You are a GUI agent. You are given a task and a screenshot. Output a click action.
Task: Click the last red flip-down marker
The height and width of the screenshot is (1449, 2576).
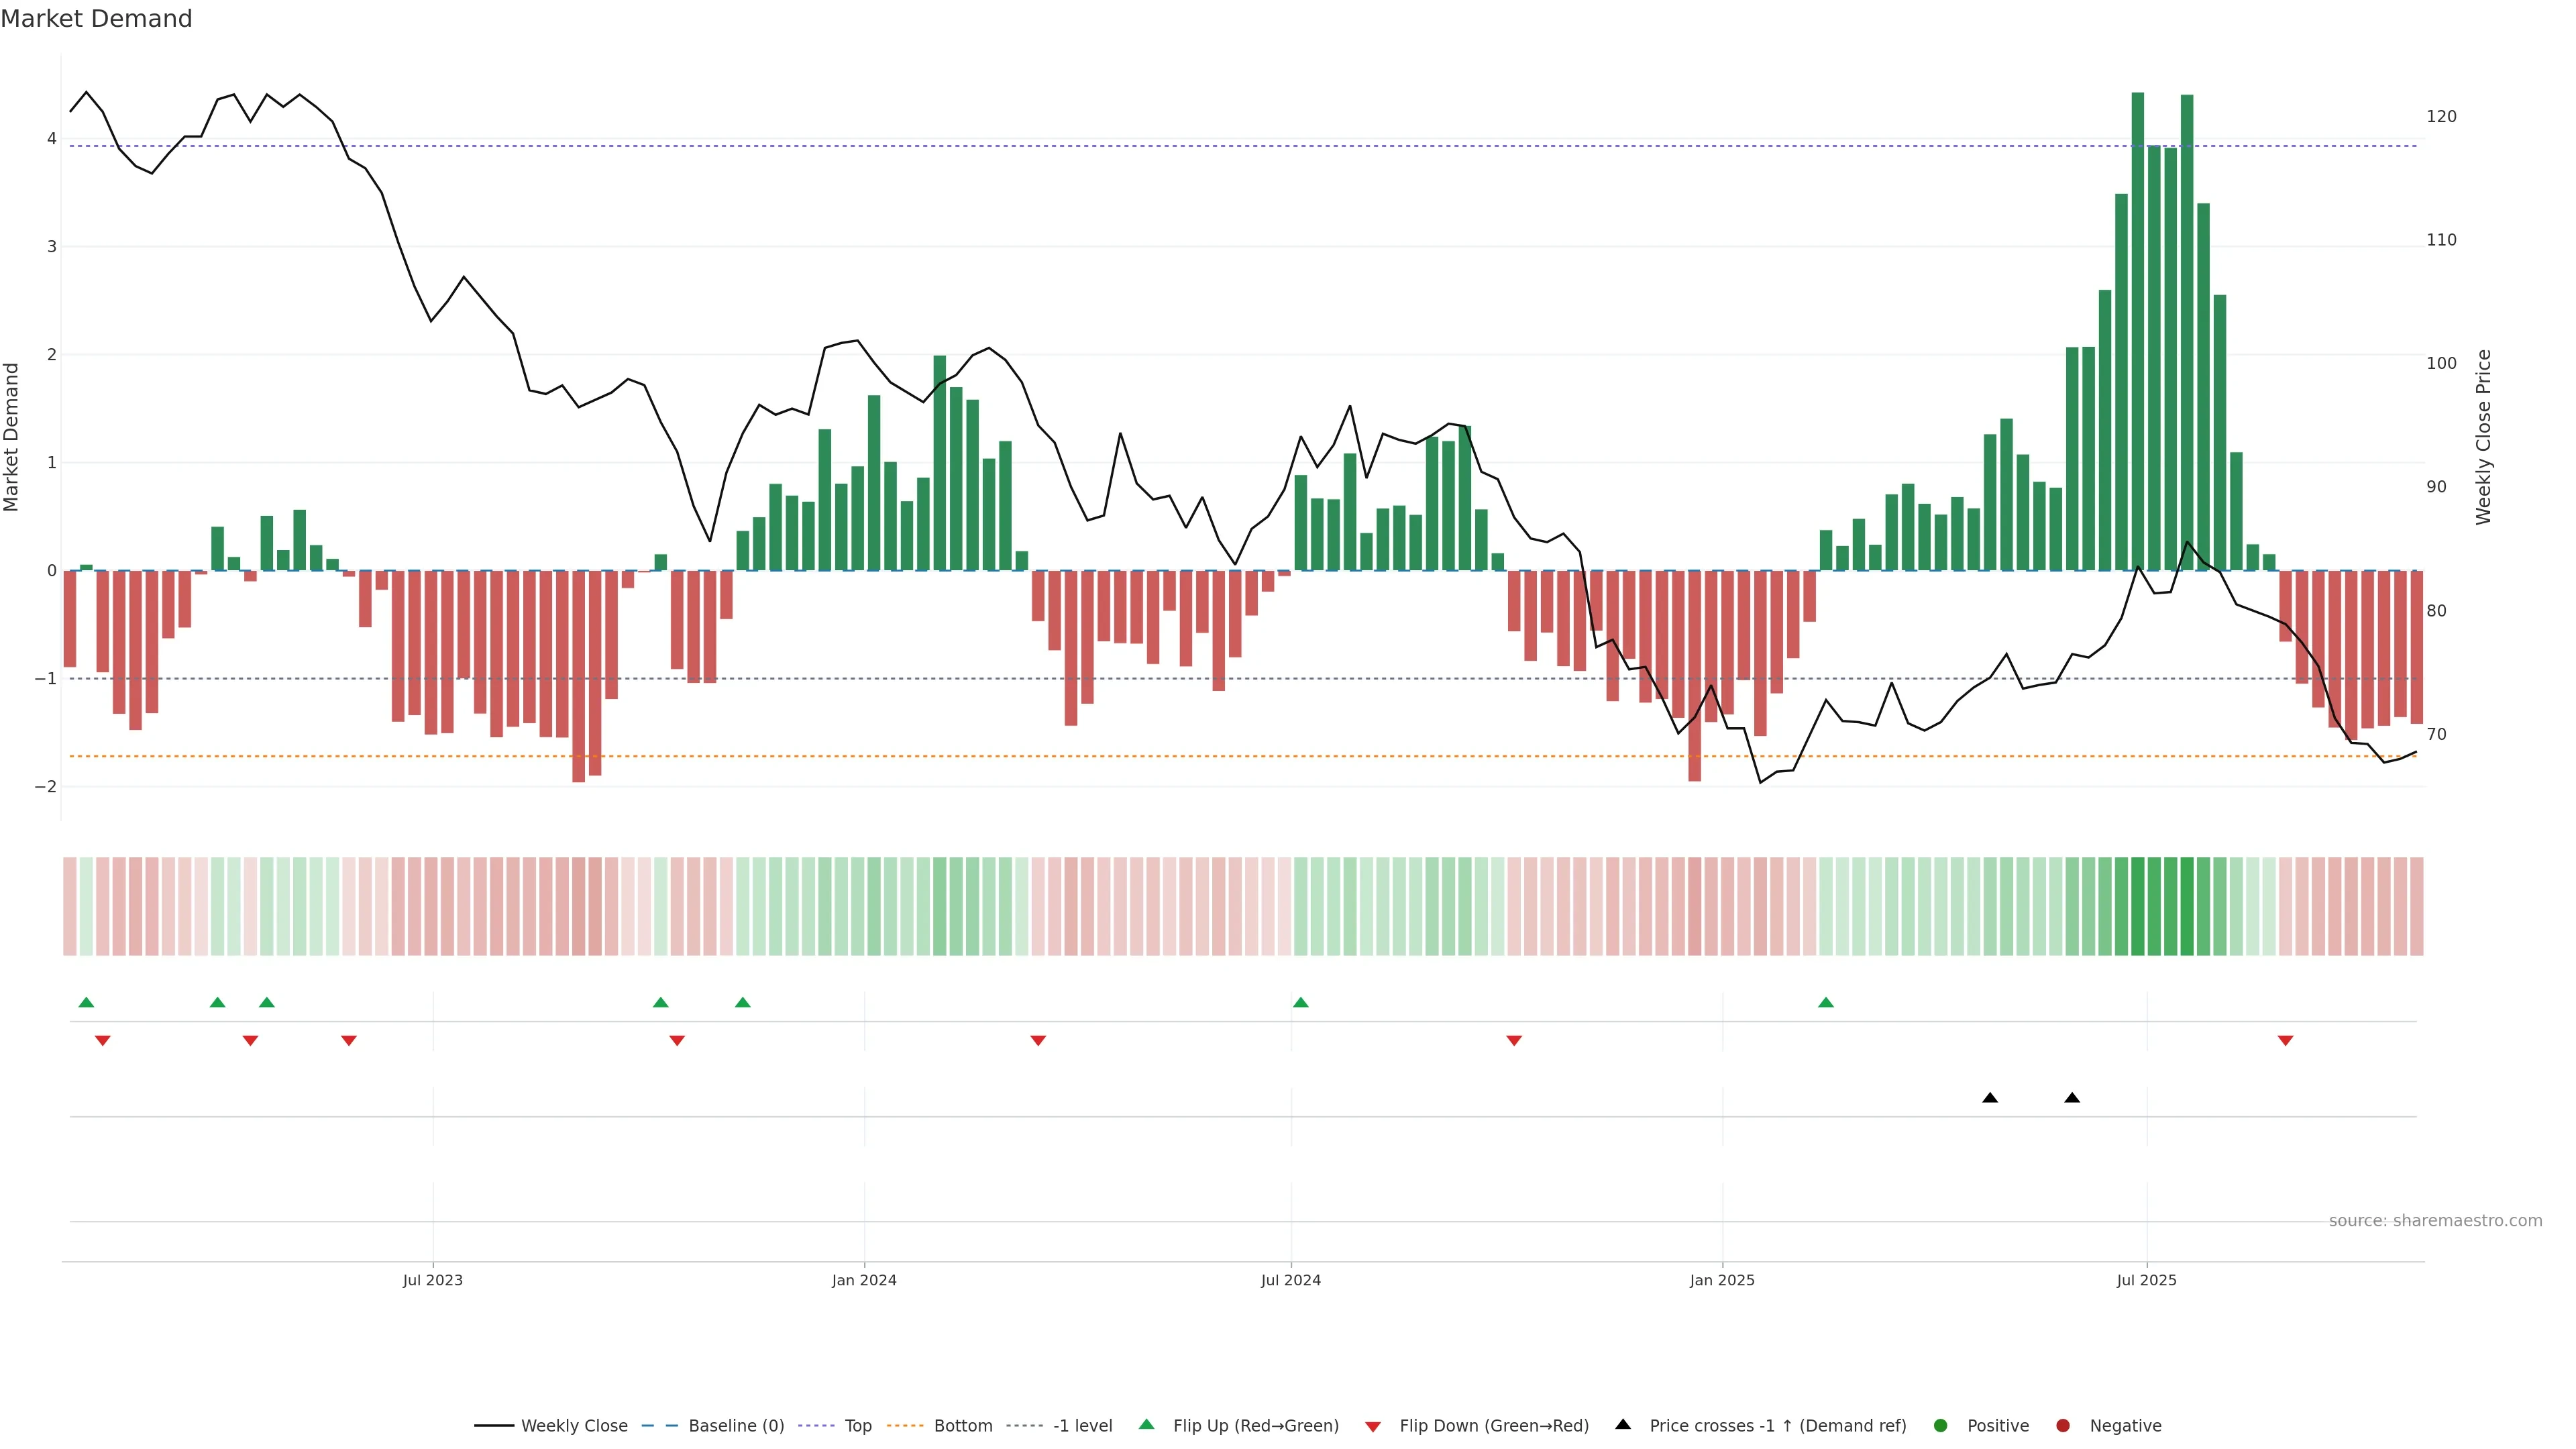click(2285, 1041)
